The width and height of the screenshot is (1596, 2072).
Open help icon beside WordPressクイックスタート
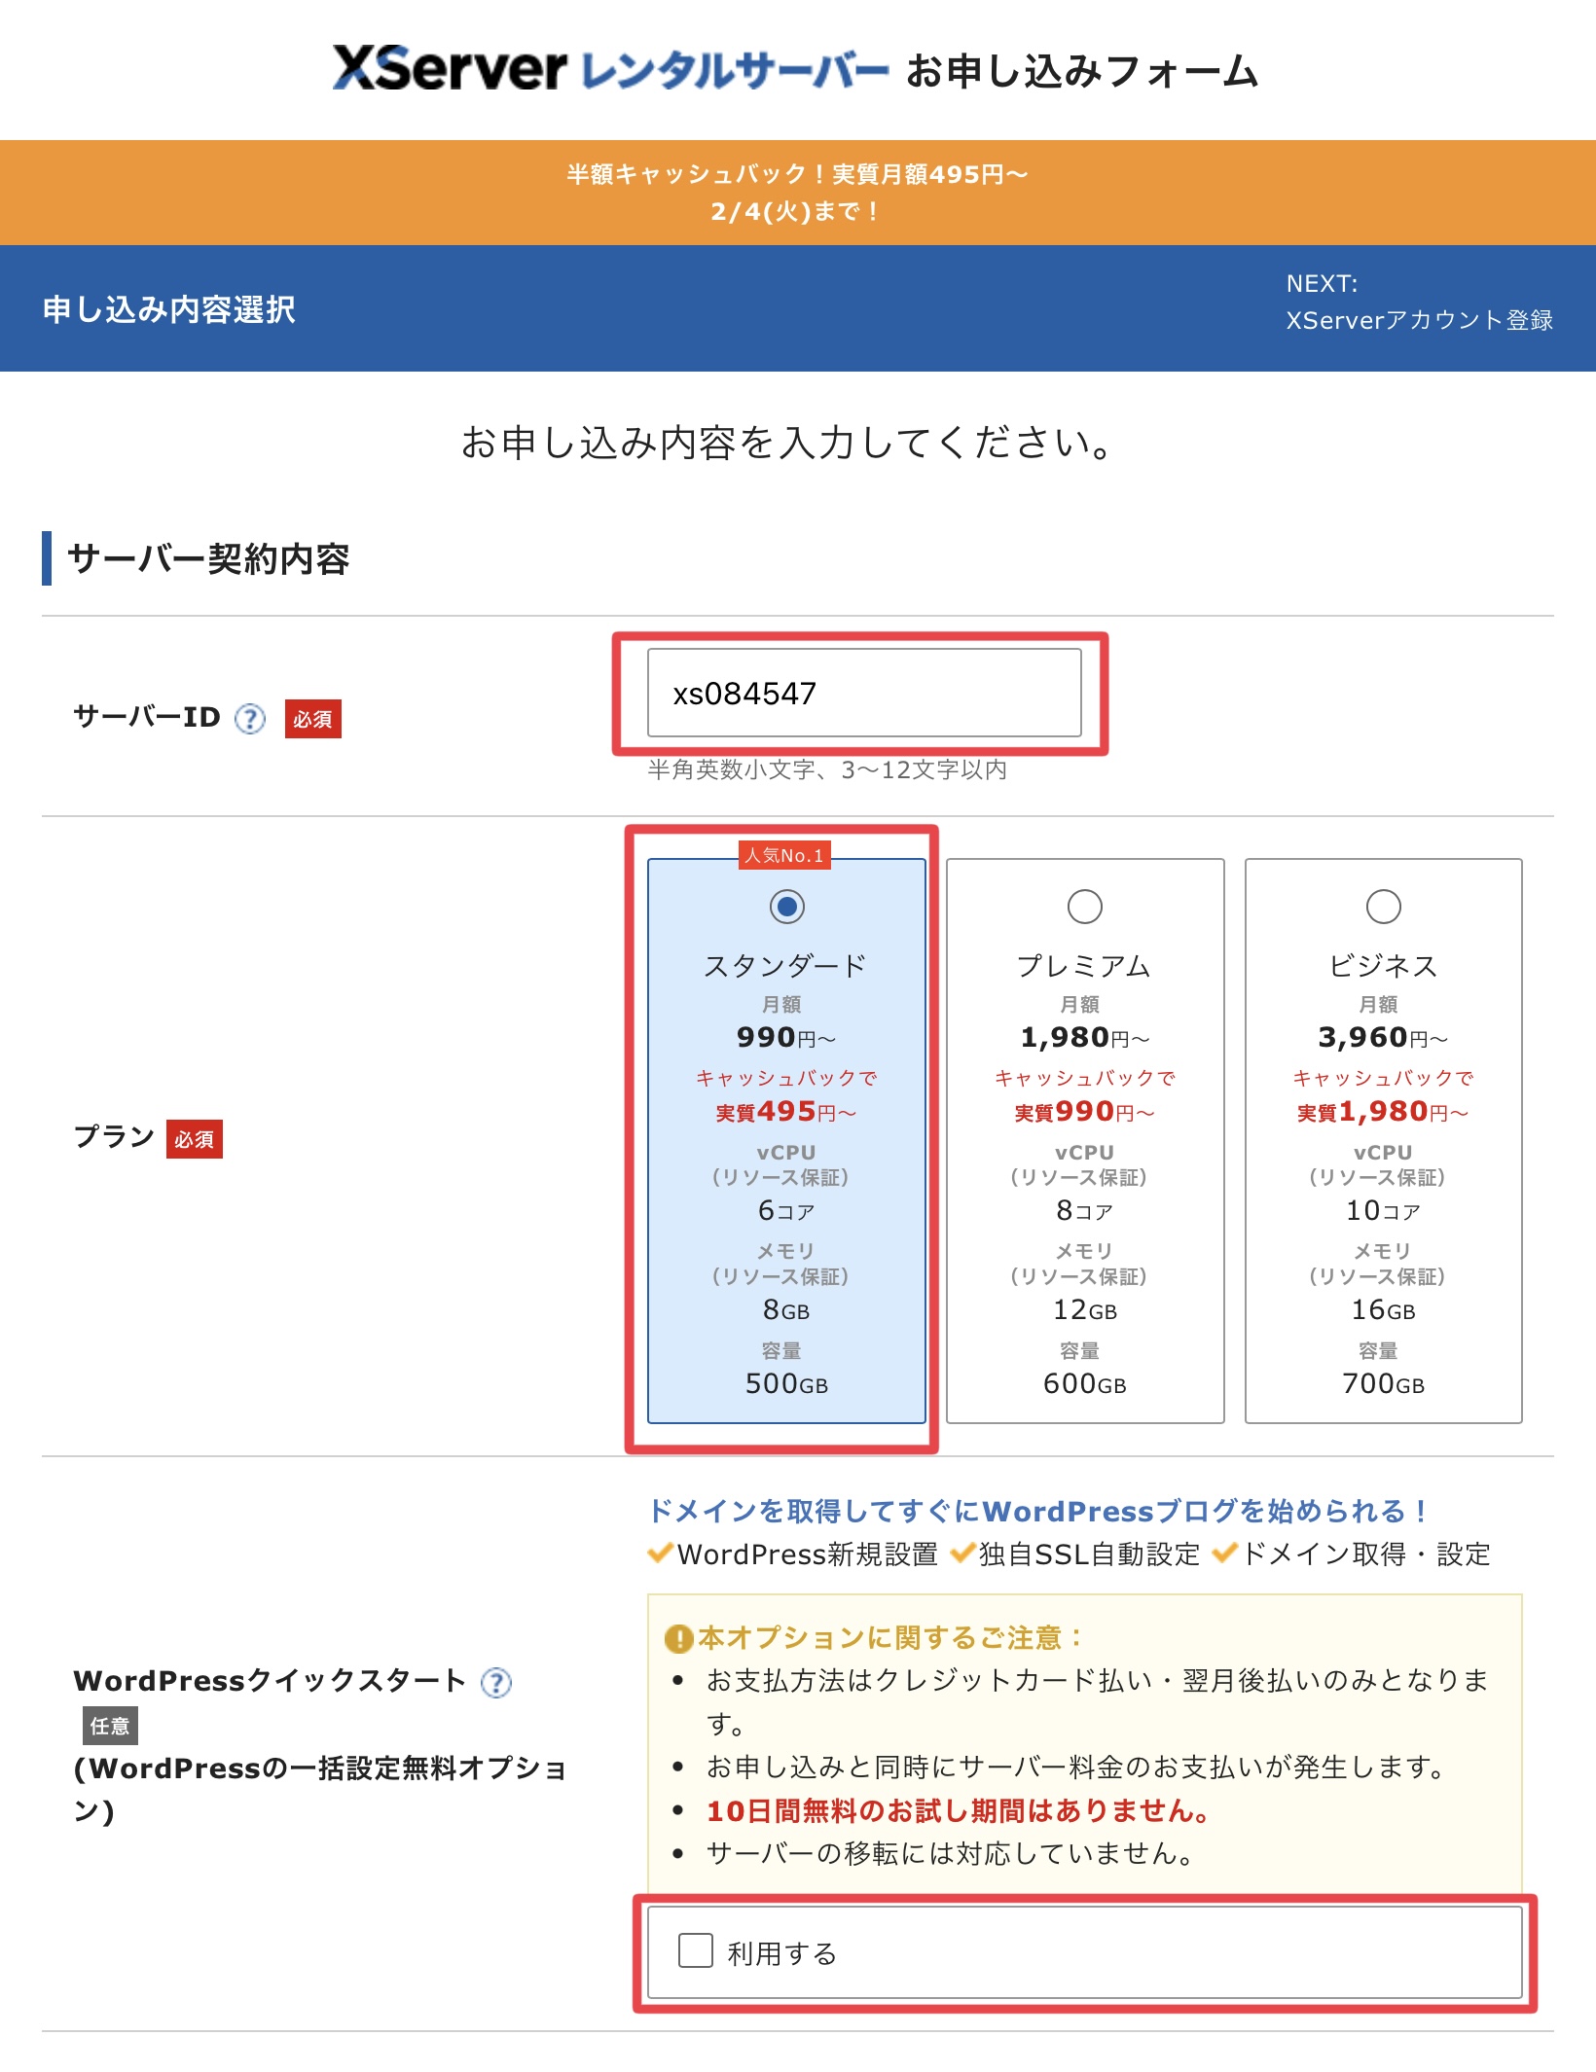coord(496,1682)
